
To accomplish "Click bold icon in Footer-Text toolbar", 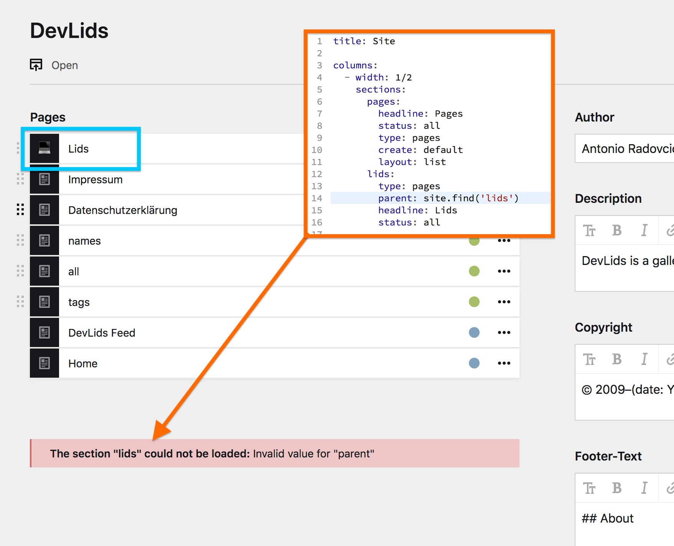I will (616, 488).
